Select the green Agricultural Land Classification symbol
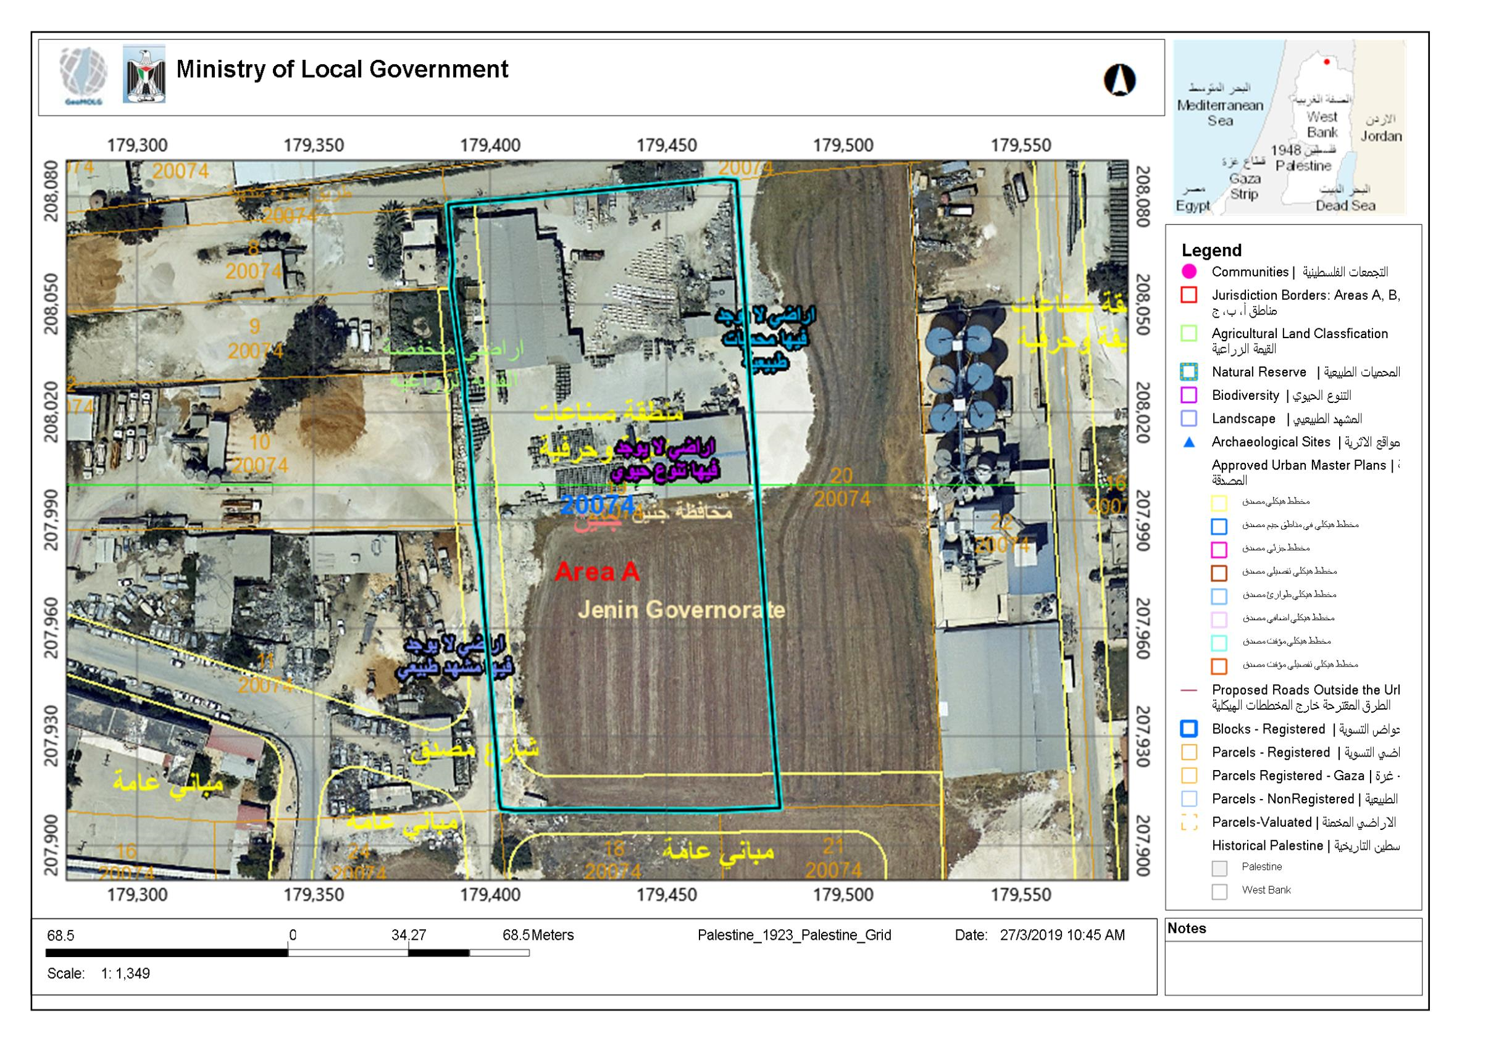Image resolution: width=1491 pixels, height=1049 pixels. coord(1189,334)
